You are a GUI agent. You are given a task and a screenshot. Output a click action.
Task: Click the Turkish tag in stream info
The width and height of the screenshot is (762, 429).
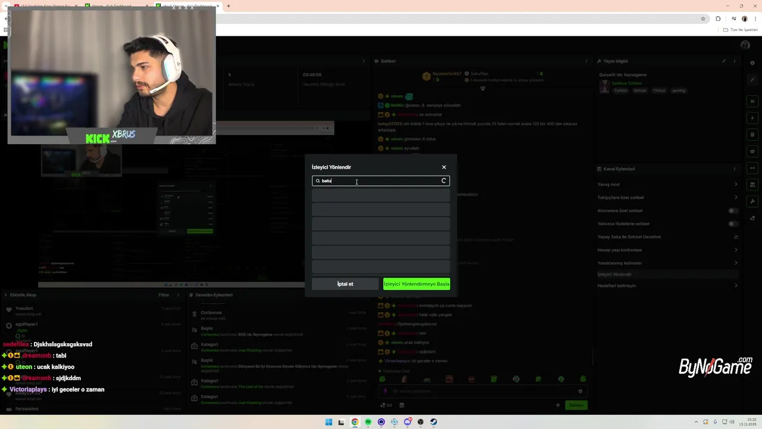[x=621, y=91]
